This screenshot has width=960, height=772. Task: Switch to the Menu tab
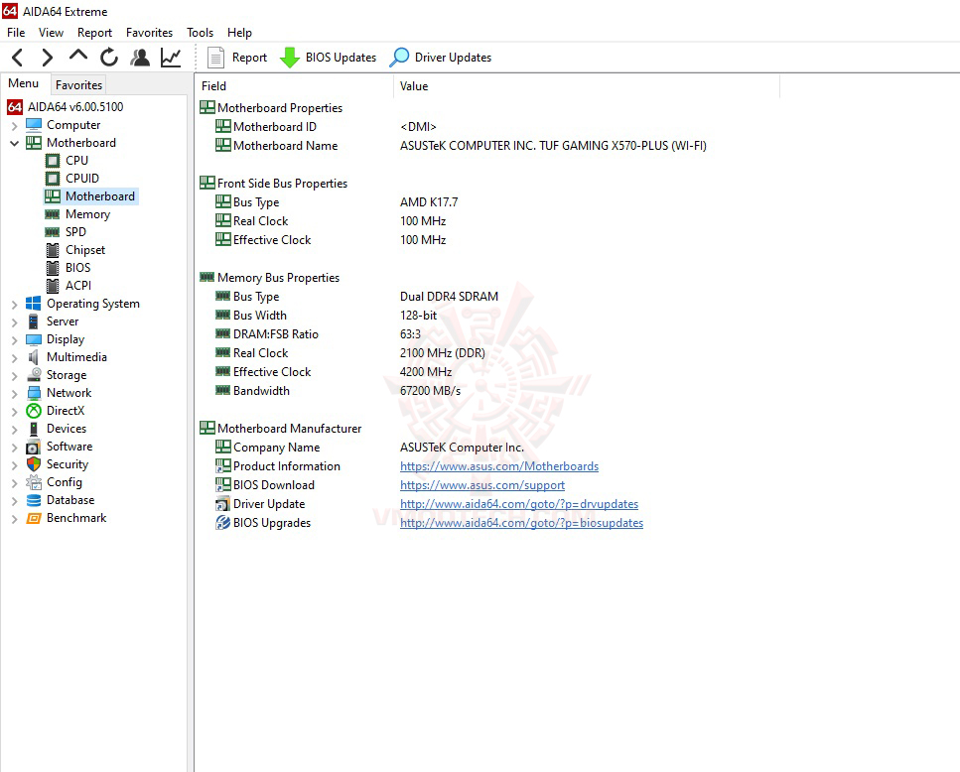(23, 83)
